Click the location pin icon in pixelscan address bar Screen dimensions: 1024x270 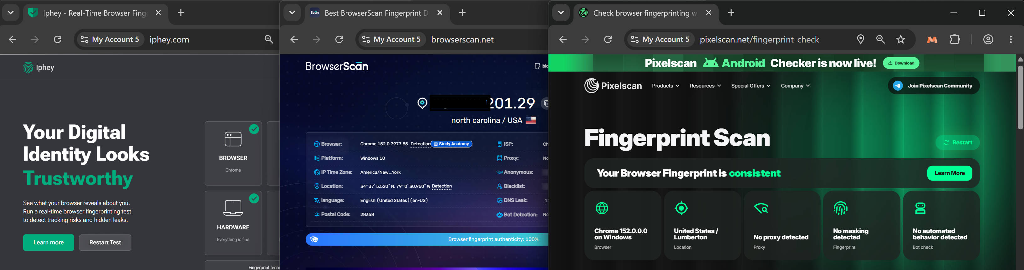tap(861, 39)
